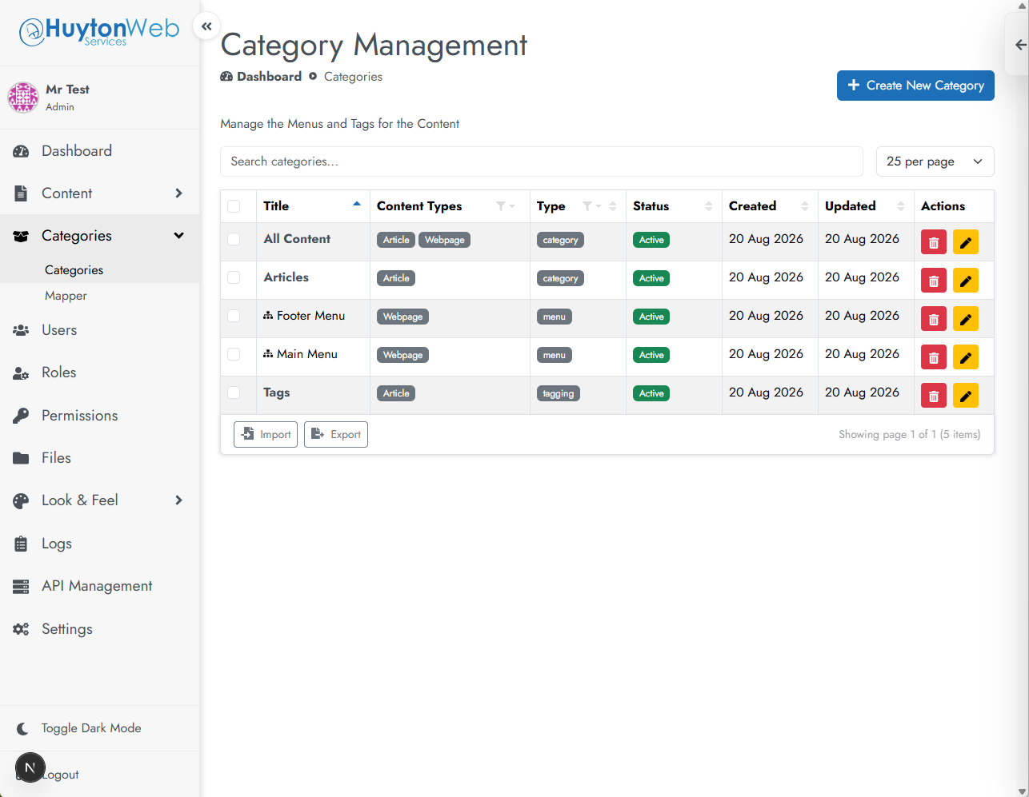The image size is (1029, 797).
Task: Focus the Search categories field
Action: (542, 161)
